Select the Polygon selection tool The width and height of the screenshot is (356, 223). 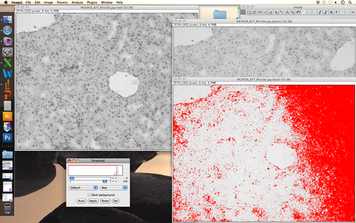pyautogui.click(x=254, y=12)
